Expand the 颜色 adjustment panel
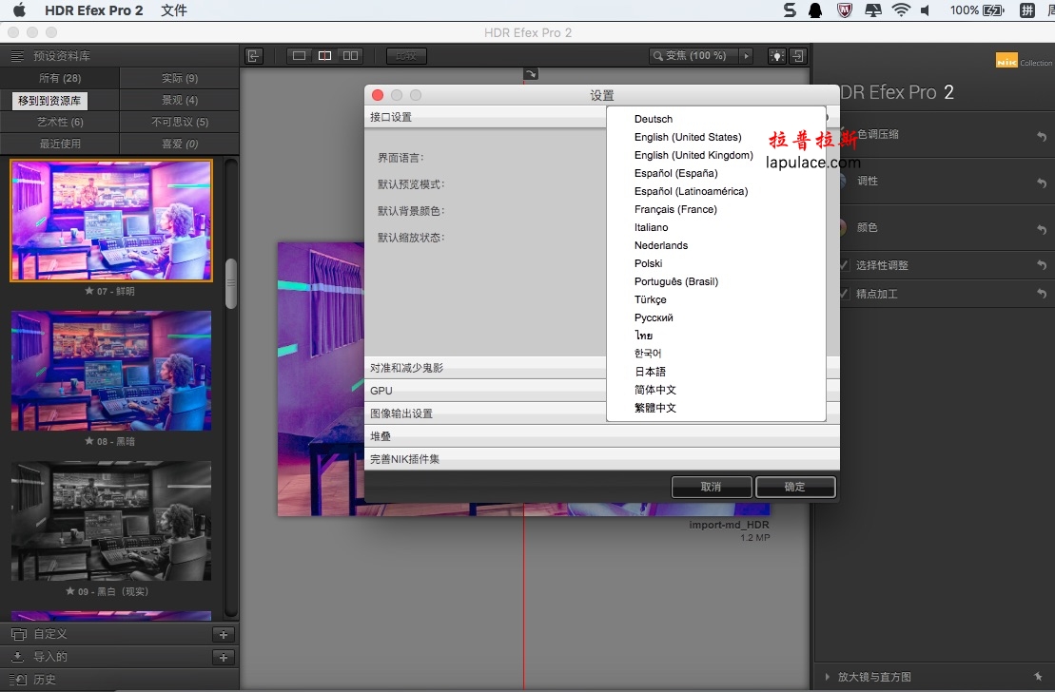This screenshot has width=1055, height=692. 868,227
